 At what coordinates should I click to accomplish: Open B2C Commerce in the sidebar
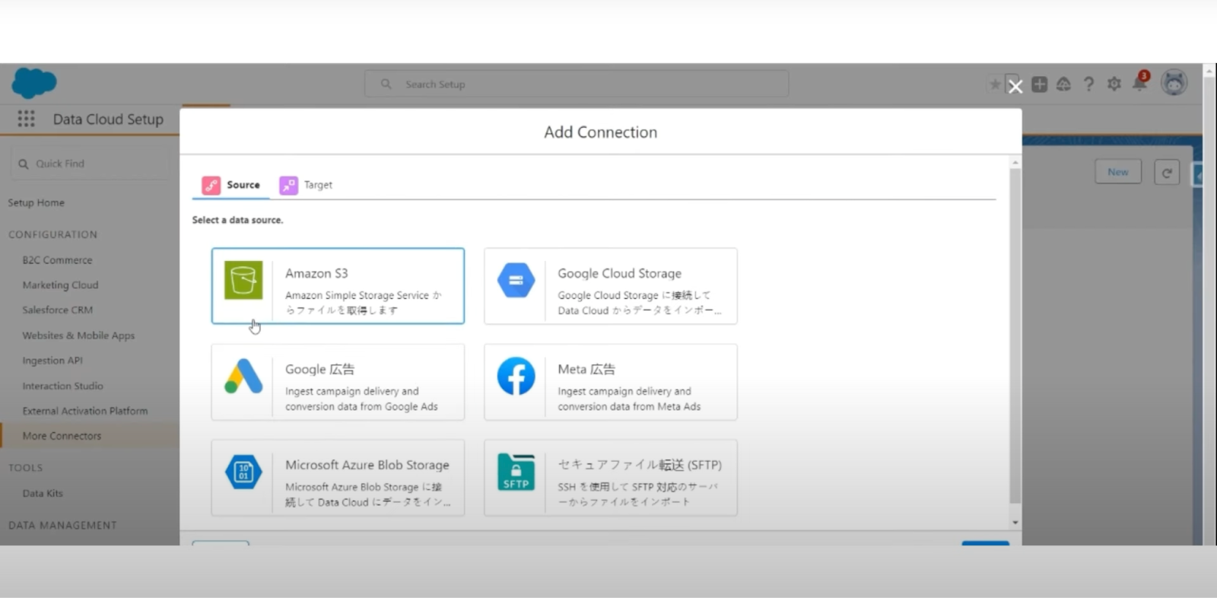pyautogui.click(x=57, y=260)
